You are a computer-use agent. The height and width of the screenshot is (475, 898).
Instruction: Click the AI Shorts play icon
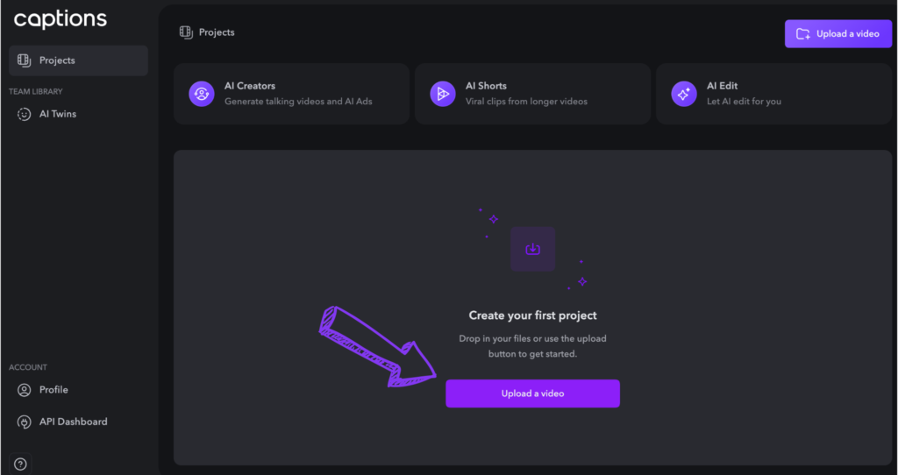coord(443,93)
